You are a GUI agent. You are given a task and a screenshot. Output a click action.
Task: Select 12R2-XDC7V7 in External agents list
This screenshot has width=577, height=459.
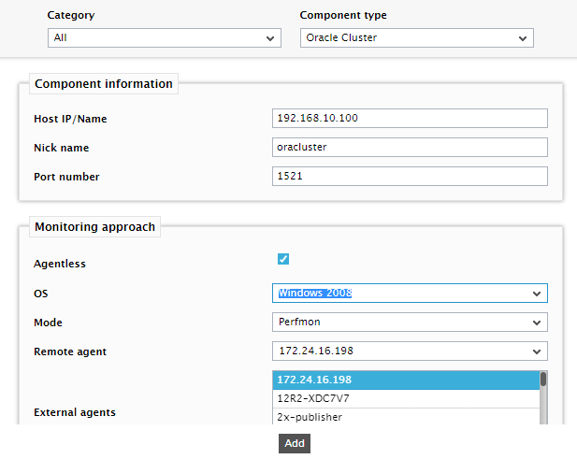pyautogui.click(x=406, y=398)
